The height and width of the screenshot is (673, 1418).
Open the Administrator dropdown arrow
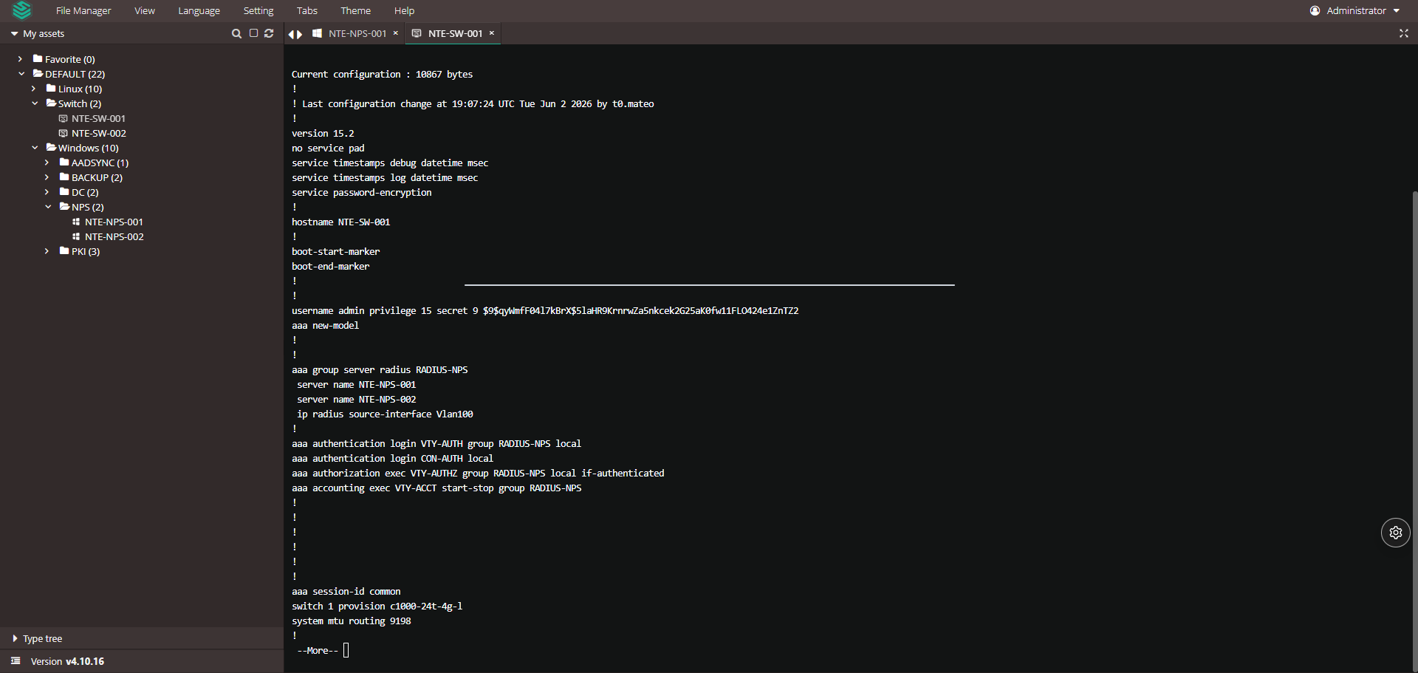(x=1397, y=11)
